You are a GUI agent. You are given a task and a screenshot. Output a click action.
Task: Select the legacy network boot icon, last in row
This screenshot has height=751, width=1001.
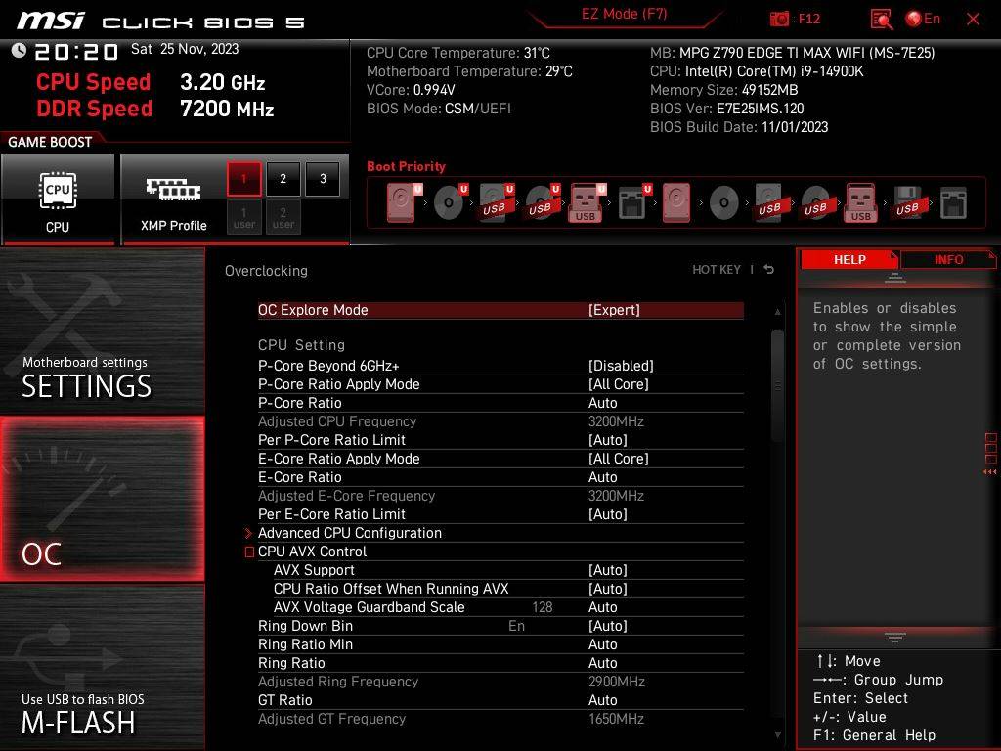(954, 202)
